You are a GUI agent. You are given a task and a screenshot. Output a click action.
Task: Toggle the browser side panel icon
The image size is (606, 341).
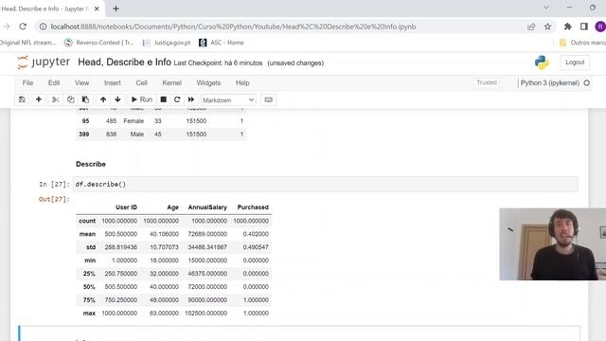(x=584, y=27)
